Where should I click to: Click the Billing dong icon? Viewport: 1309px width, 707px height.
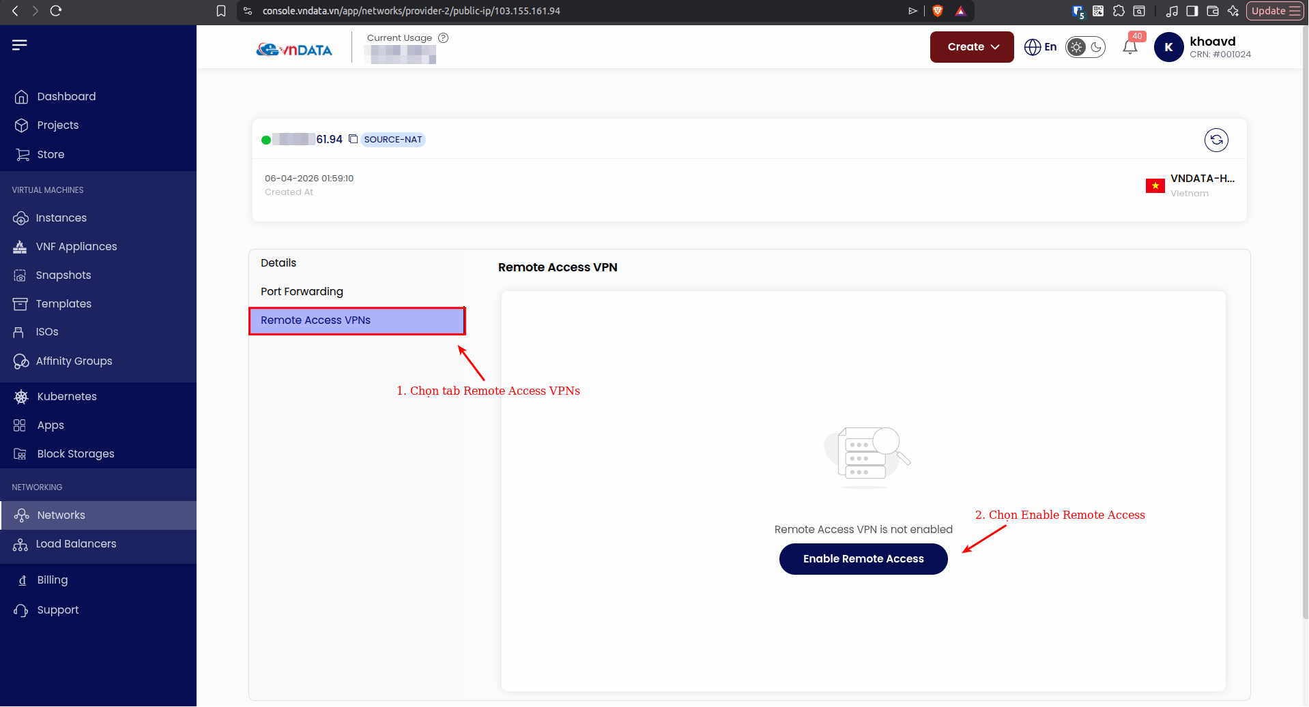click(x=23, y=580)
